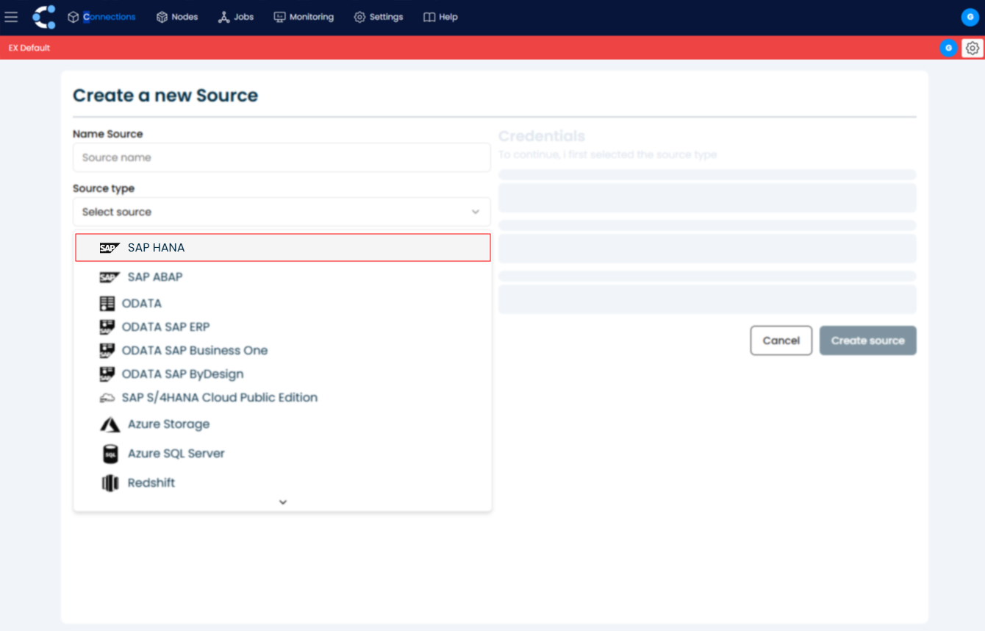Click the Source name input field
The height and width of the screenshot is (631, 985).
point(282,157)
